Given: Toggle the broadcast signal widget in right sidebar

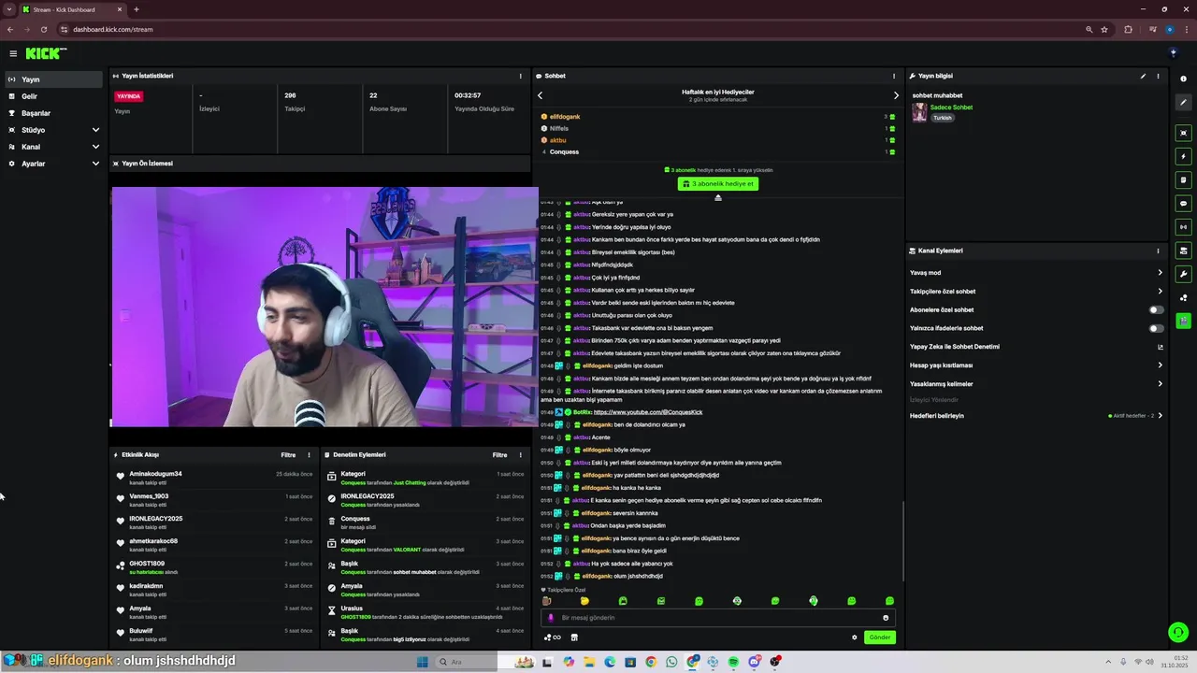Looking at the screenshot, I should pyautogui.click(x=1184, y=226).
